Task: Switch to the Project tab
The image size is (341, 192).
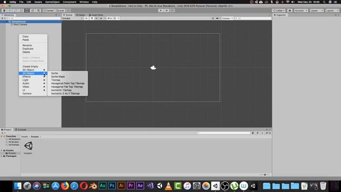Action: 6,130
